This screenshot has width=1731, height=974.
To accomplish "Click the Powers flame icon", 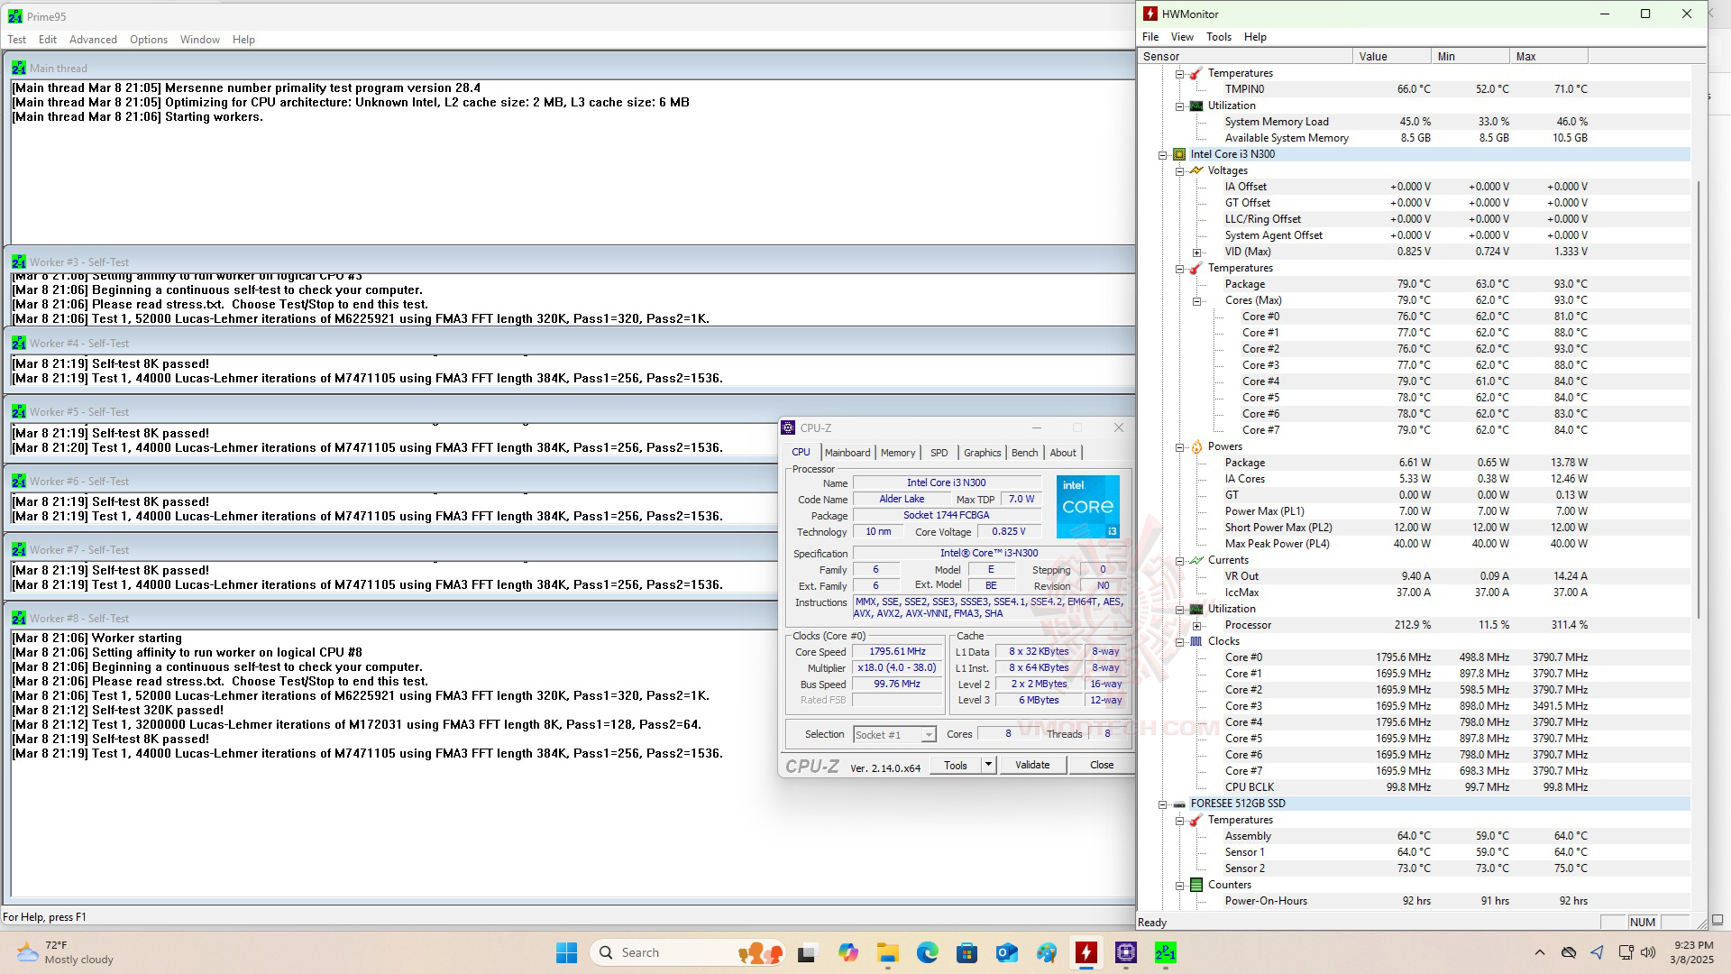I will tap(1196, 446).
